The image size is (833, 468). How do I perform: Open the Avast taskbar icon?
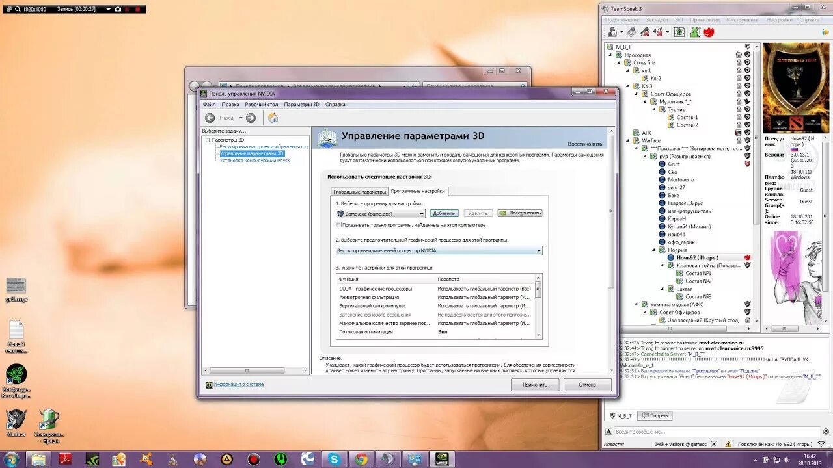tap(148, 459)
